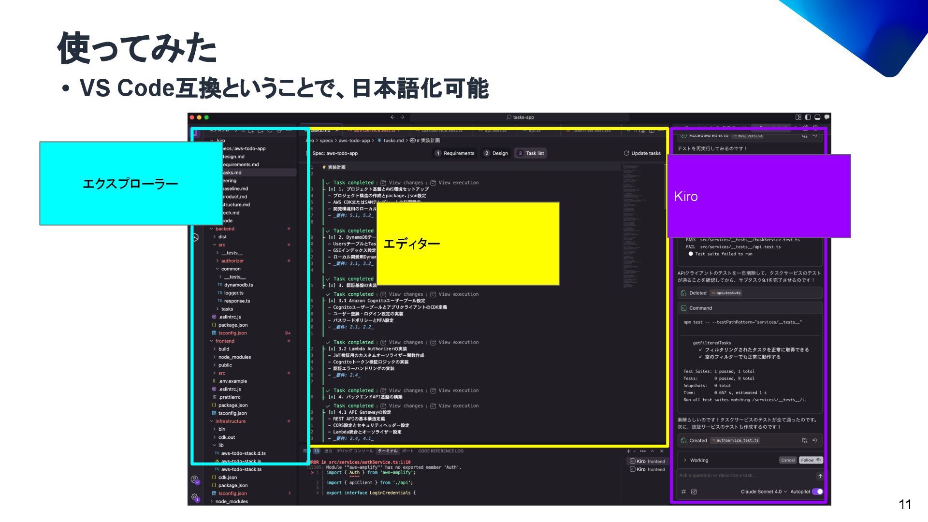928x522 pixels.
Task: Select the second Kiro frontend terminal
Action: tap(647, 469)
